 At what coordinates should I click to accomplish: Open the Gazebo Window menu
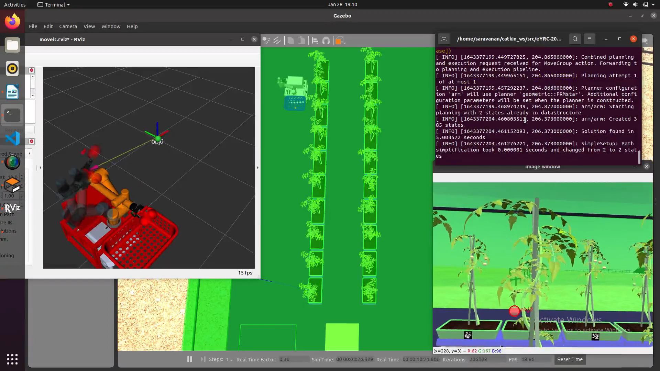coord(111,26)
